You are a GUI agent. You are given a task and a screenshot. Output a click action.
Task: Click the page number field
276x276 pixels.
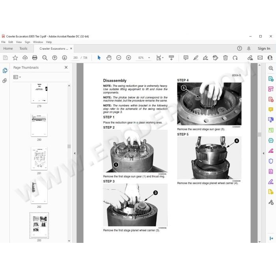[75, 58]
